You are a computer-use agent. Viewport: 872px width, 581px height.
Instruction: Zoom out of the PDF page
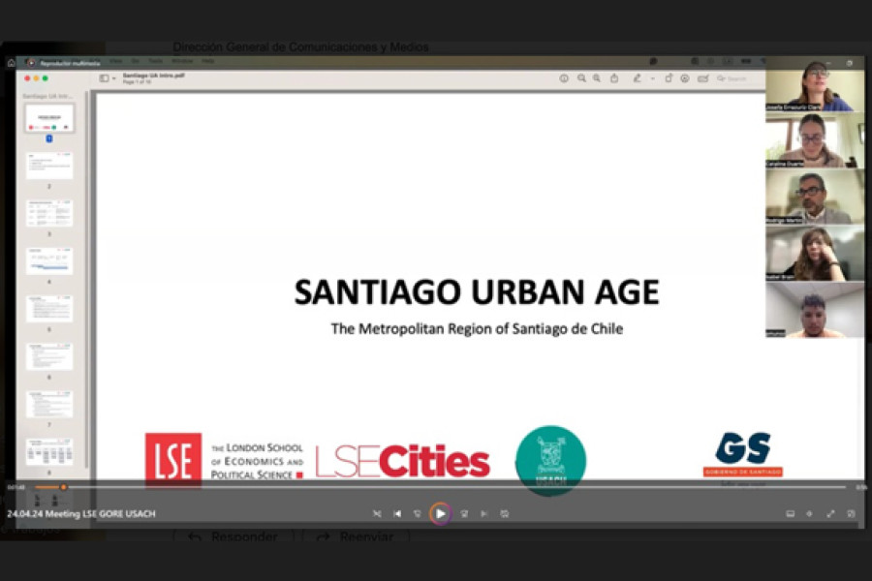point(596,78)
